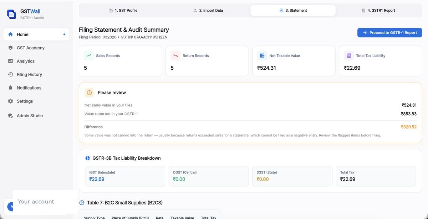This screenshot has height=219, width=428.
Task: Click the GSTR1 Report document icon
Action: coord(363,11)
